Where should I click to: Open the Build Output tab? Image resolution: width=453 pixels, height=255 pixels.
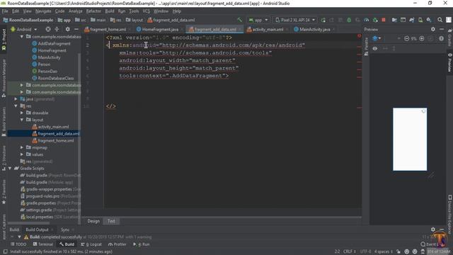[38, 229]
